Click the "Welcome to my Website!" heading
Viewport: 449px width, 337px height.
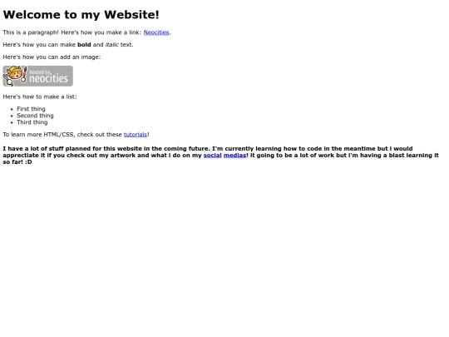(x=81, y=15)
